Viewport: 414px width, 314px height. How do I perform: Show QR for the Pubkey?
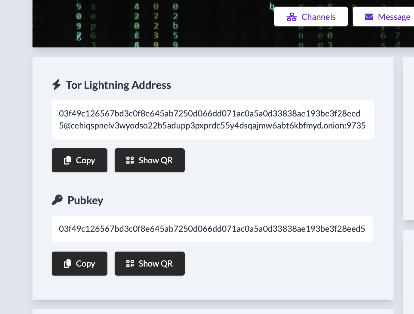[x=150, y=264]
